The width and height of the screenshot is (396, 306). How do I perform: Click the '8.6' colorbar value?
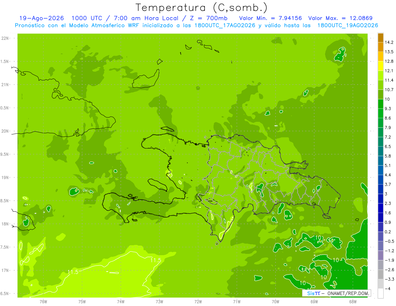click(x=388, y=118)
